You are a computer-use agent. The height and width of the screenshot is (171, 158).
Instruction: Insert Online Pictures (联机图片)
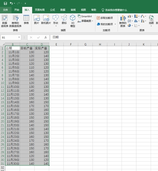[x=46, y=20]
